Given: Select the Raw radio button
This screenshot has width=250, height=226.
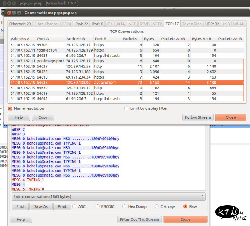Looking at the screenshot, I should click(185, 206).
